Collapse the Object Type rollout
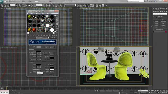Viewport: 168px width, 94px height. point(160,16)
